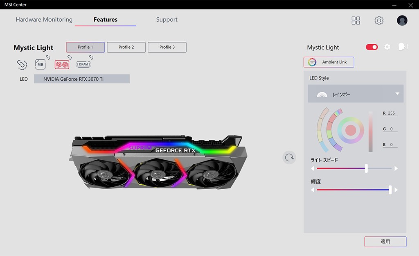Open the Support tab

click(x=167, y=20)
